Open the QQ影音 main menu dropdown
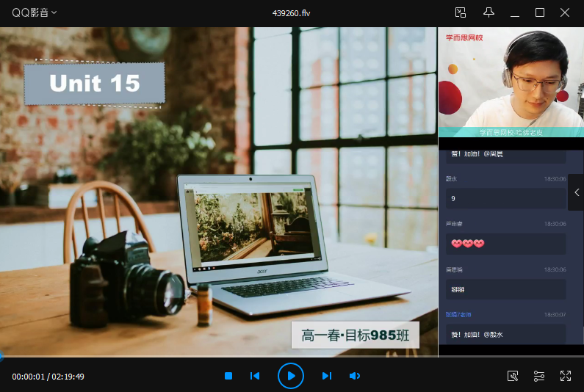Screen dimensions: 584x392 (x=35, y=12)
